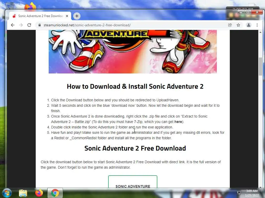Click the share page icon
This screenshot has height=198, width=265.
click(230, 25)
